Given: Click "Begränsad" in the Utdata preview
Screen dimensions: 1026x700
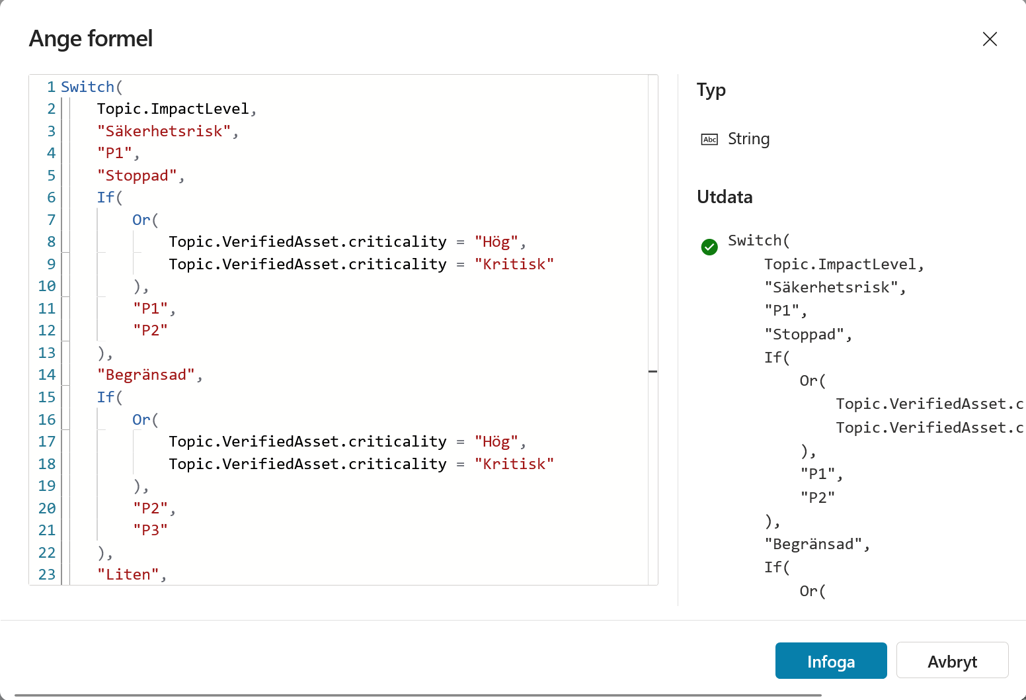Looking at the screenshot, I should (814, 545).
